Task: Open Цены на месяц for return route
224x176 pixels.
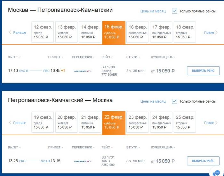Action: click(x=153, y=101)
